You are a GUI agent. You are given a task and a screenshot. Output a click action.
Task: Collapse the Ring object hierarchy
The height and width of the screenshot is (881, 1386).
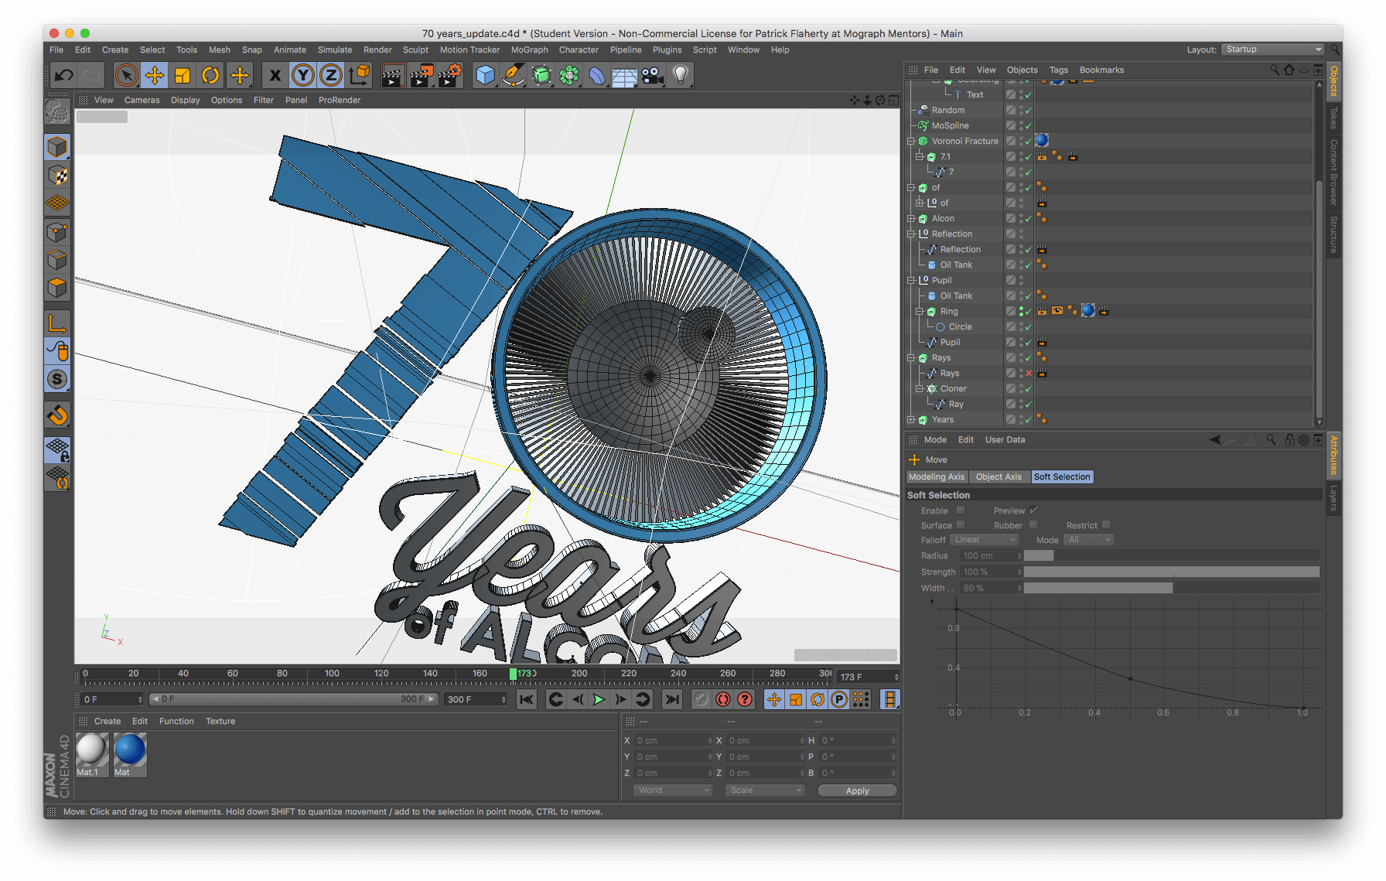tap(920, 311)
